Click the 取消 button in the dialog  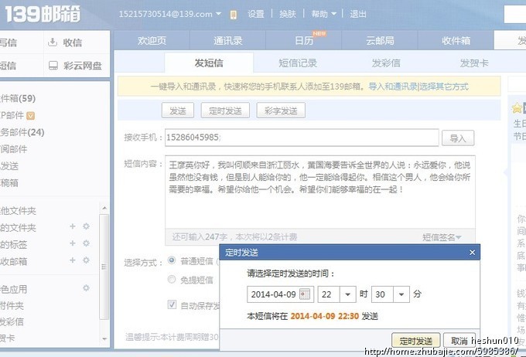tap(459, 341)
